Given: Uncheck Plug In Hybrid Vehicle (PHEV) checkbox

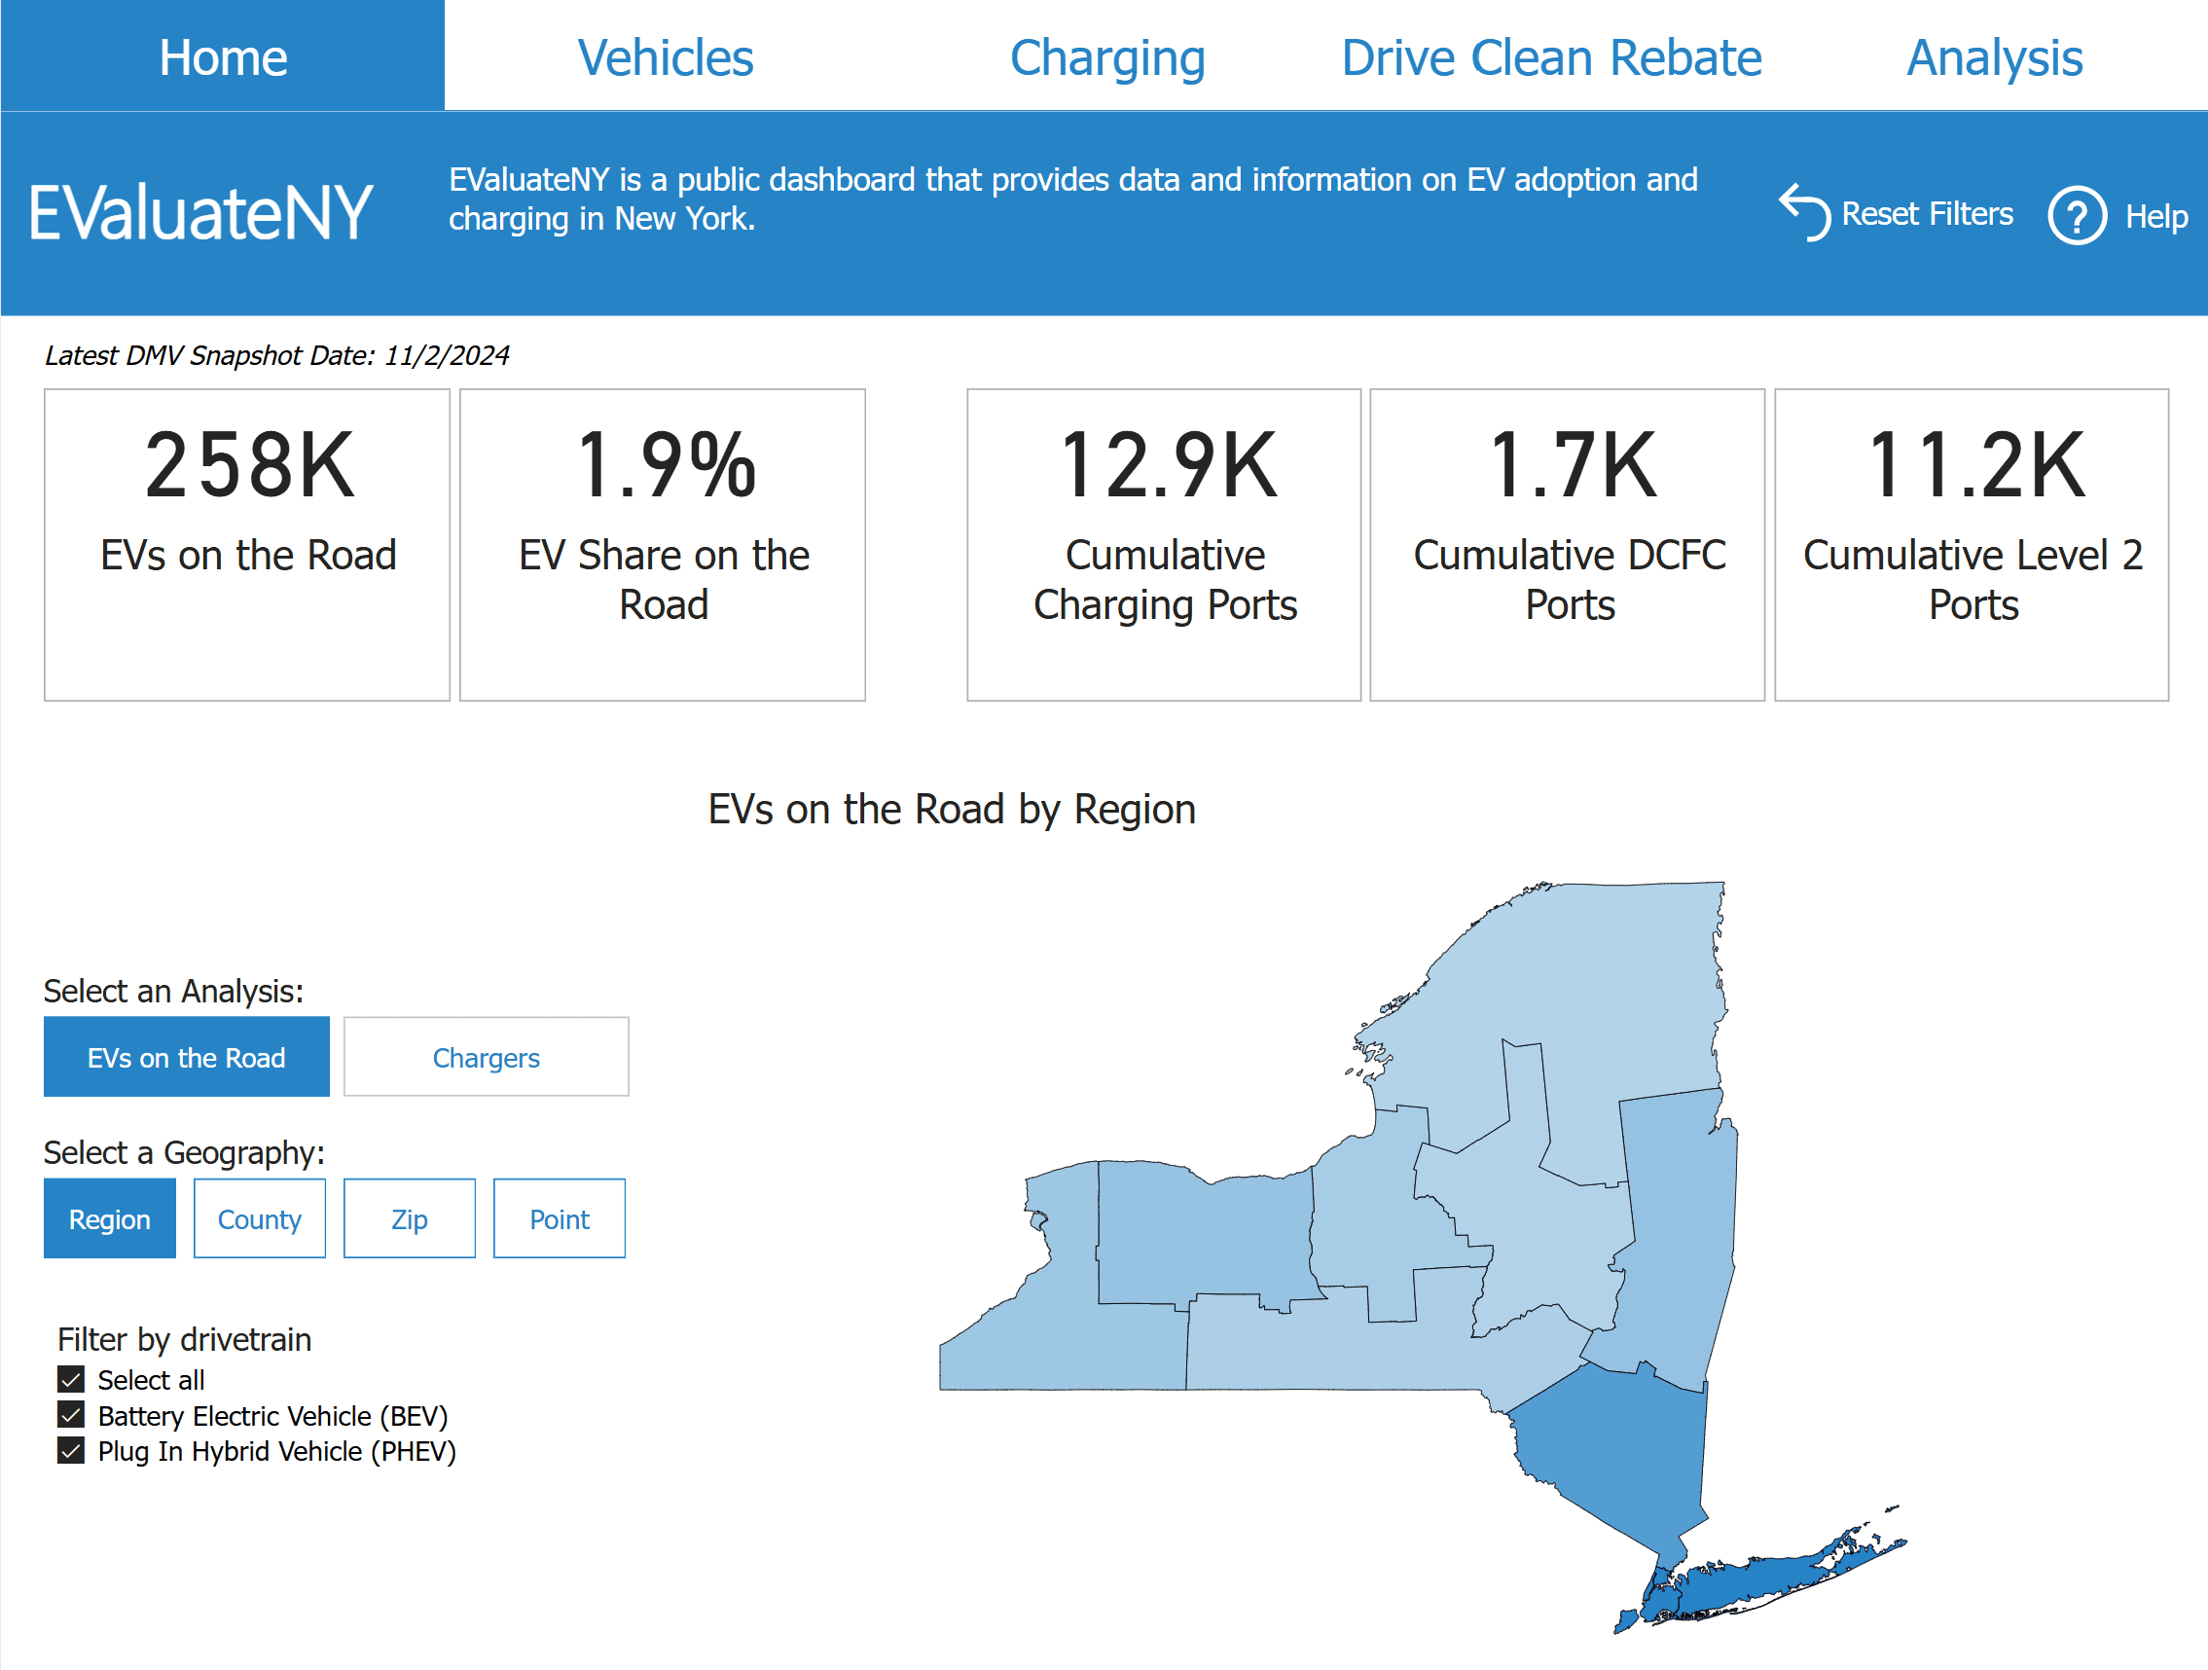Looking at the screenshot, I should 71,1450.
